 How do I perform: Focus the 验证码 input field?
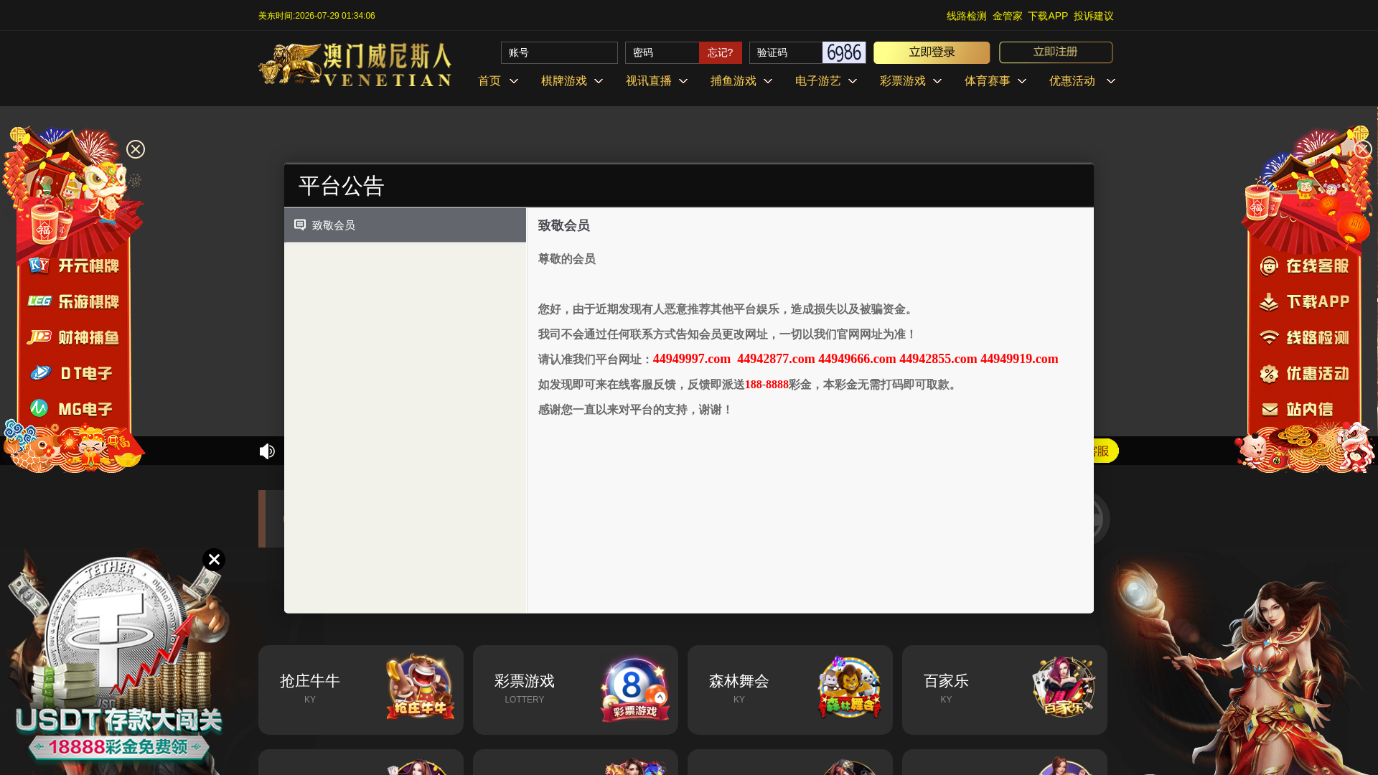point(786,52)
